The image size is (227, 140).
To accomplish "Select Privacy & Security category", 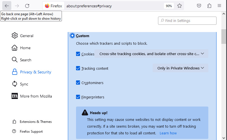I will (x=36, y=72).
